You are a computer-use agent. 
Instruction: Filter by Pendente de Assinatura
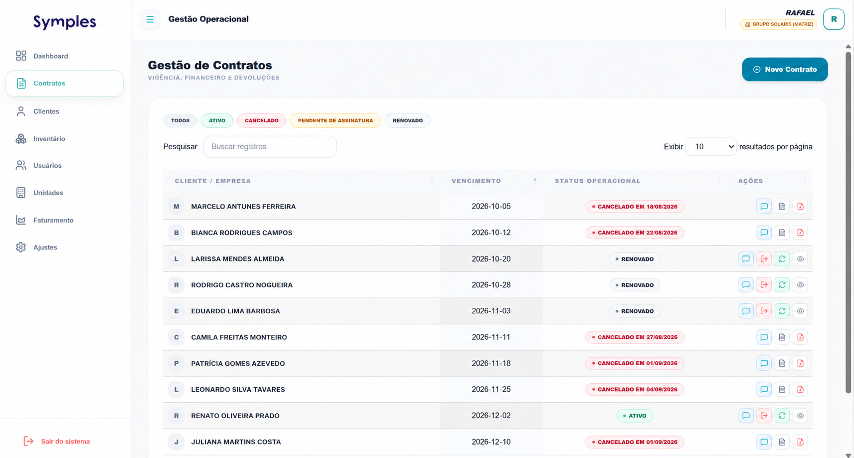[x=336, y=121]
